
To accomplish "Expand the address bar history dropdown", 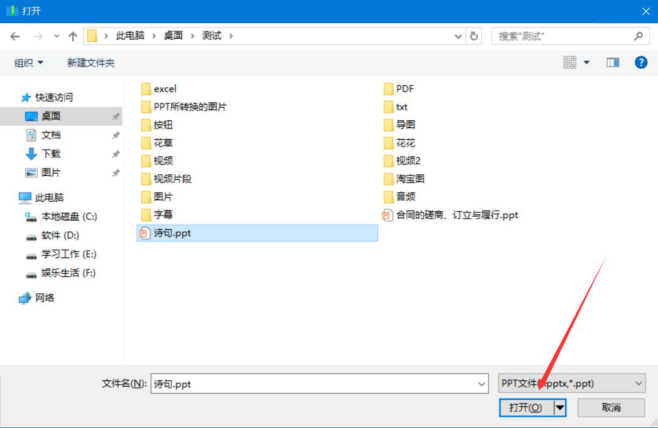I will coord(458,36).
